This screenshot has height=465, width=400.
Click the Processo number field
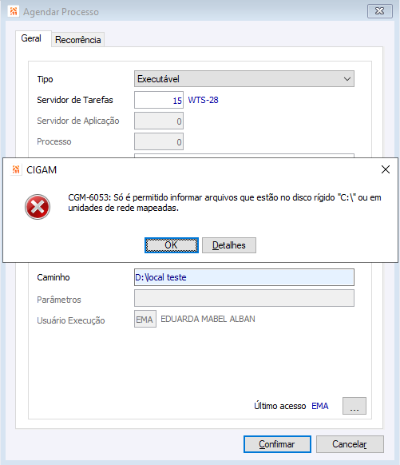click(x=159, y=141)
